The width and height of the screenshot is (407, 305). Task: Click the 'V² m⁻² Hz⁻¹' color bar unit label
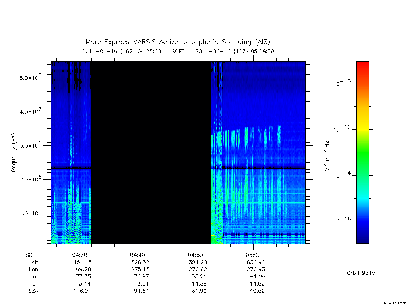pos(327,152)
